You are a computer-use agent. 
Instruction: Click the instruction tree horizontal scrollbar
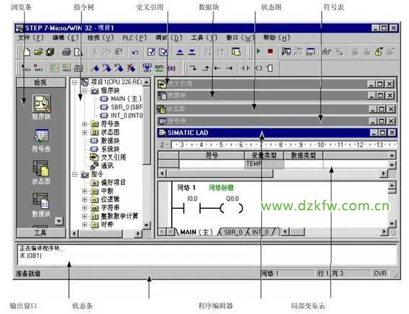[106, 234]
